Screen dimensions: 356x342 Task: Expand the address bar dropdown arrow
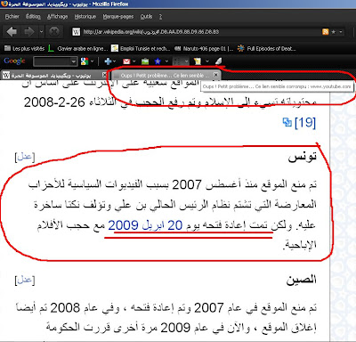pos(341,32)
